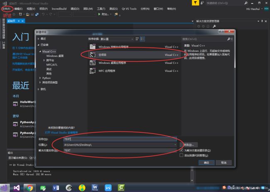Select Windows 桌面应用程序 template
This screenshot has width=270, height=192.
click(x=134, y=63)
